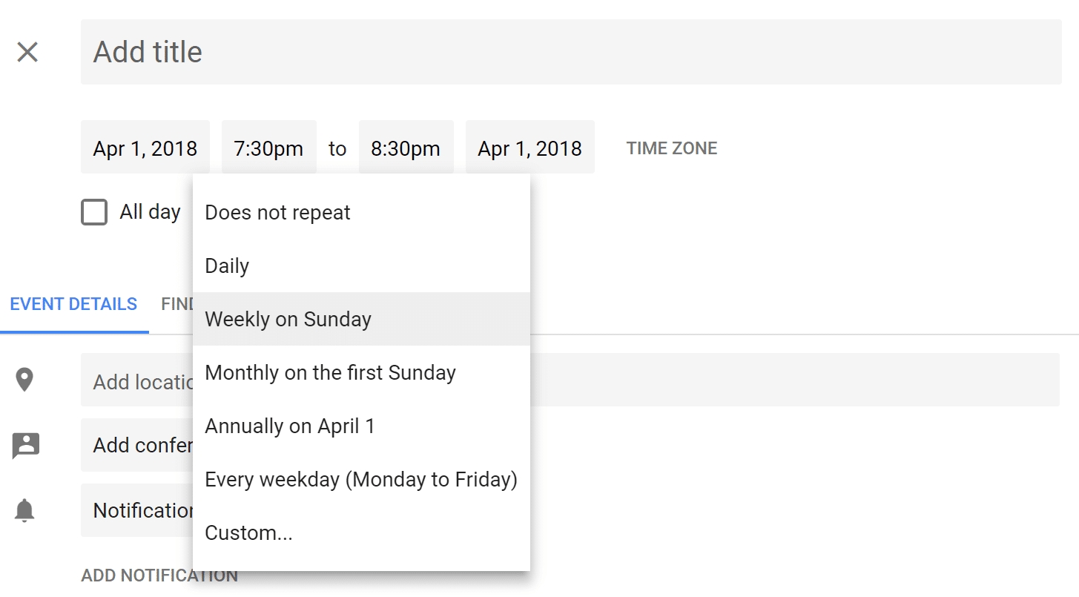Click the Add title field
1079x597 pixels.
point(571,52)
